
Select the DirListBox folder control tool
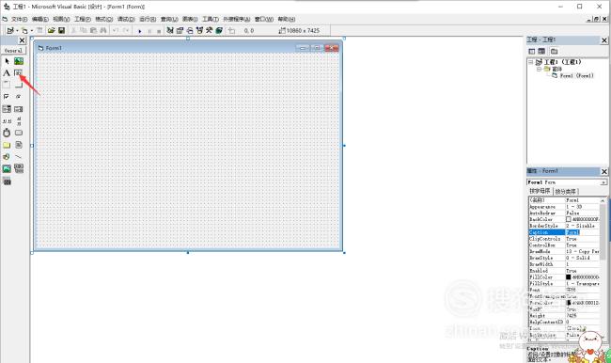(7, 145)
